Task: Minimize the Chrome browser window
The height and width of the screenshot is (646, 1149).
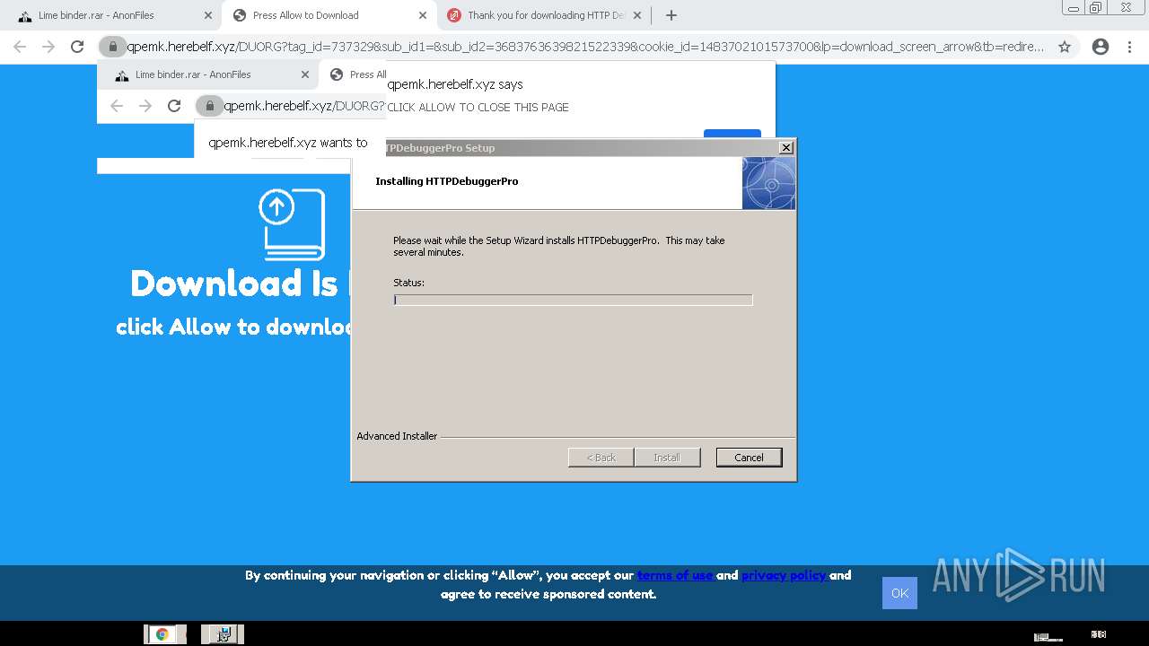Action: pos(1073,8)
